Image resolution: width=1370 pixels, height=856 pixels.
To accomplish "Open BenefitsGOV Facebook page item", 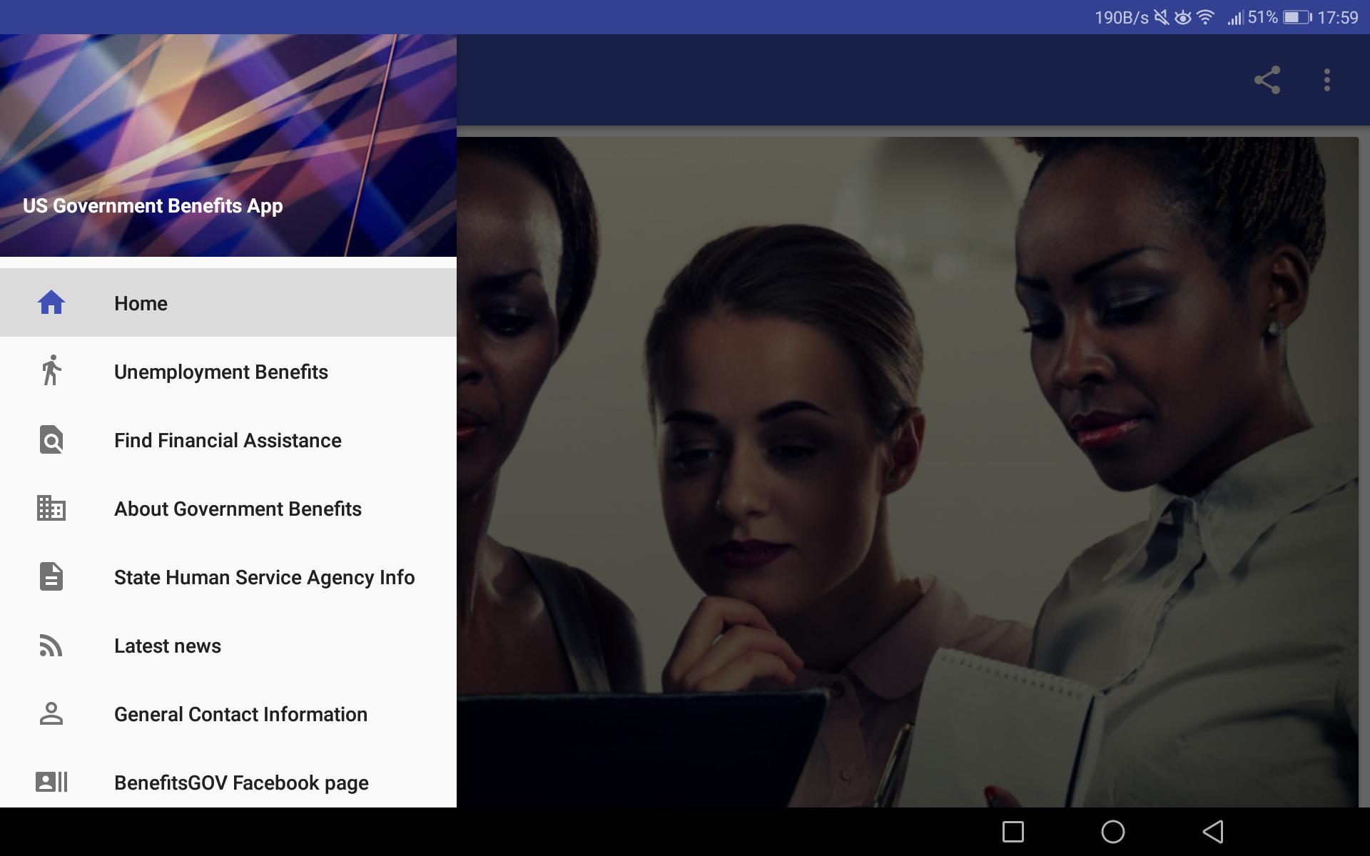I will coord(228,779).
